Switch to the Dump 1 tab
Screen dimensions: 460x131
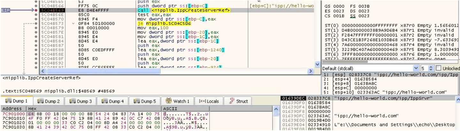click(x=16, y=101)
